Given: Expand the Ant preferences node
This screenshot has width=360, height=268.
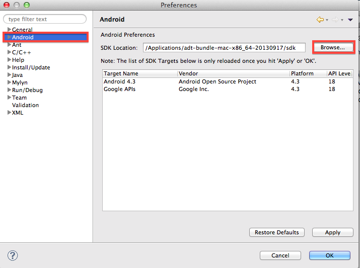Looking at the screenshot, I should (10, 44).
